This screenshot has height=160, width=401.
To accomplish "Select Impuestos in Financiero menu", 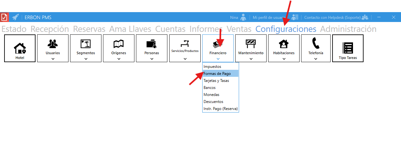I will pyautogui.click(x=213, y=67).
